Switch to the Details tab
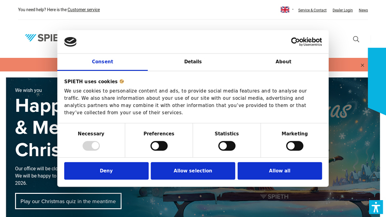386x217 pixels. (193, 62)
